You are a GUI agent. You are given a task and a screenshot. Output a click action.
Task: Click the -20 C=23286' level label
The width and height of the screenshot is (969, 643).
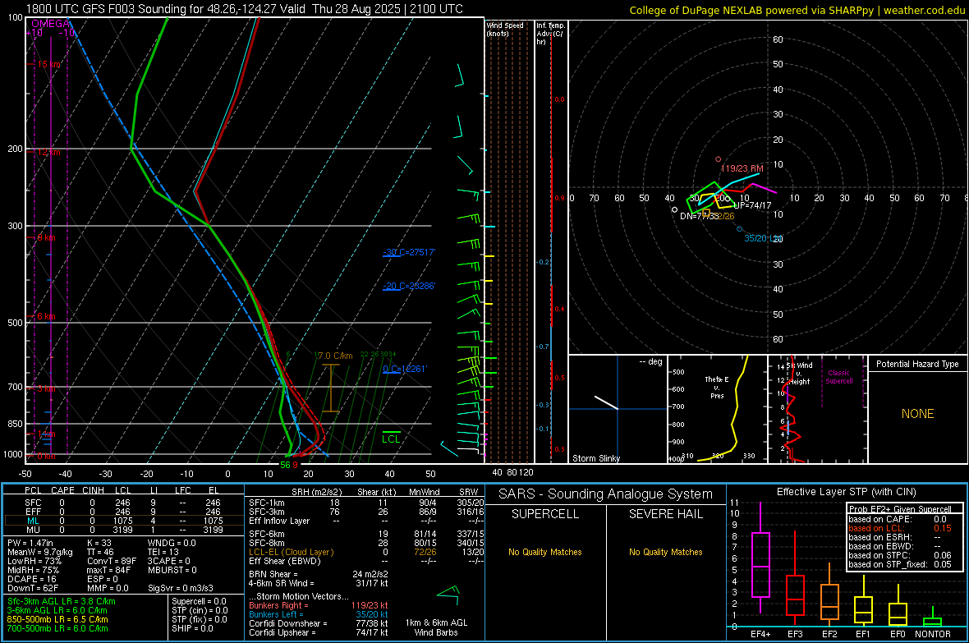click(x=409, y=287)
